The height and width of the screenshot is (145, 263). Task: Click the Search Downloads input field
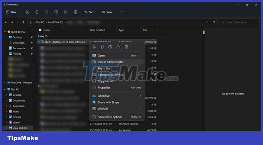coord(239,22)
